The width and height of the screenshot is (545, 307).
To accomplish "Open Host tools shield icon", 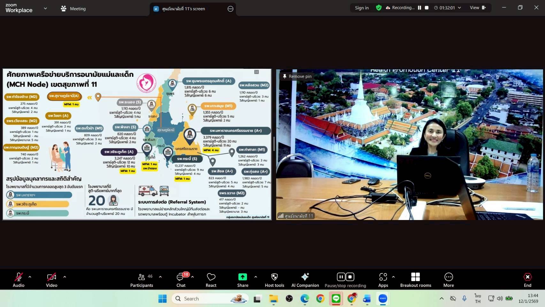I will pyautogui.click(x=274, y=277).
